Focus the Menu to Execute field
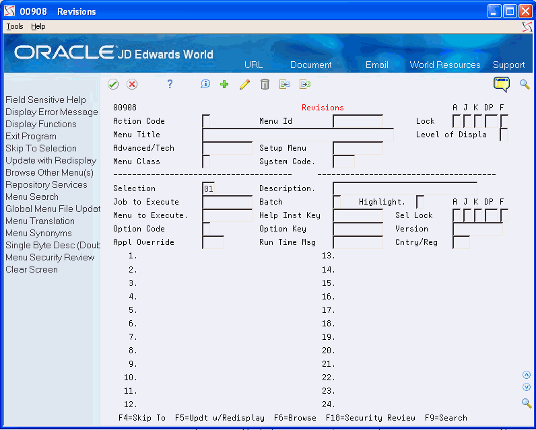This screenshot has width=536, height=430. pyautogui.click(x=228, y=215)
